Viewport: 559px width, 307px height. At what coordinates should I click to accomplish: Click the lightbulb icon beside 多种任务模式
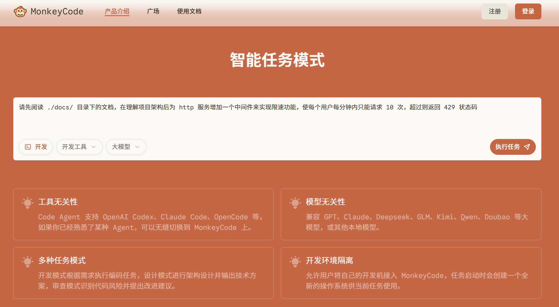[28, 262]
